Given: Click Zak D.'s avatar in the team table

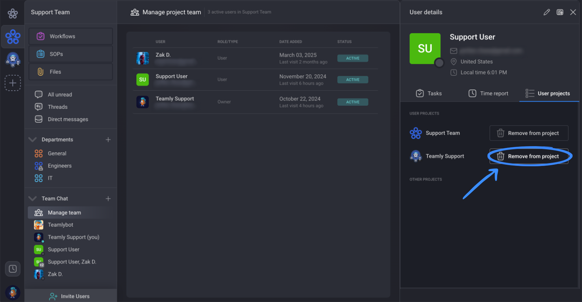Looking at the screenshot, I should pos(142,58).
